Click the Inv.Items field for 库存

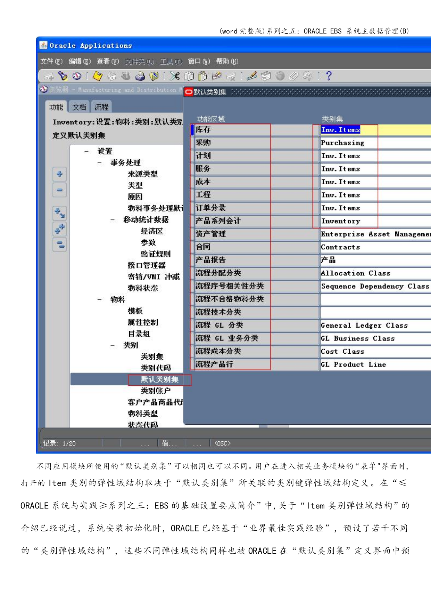[375, 130]
